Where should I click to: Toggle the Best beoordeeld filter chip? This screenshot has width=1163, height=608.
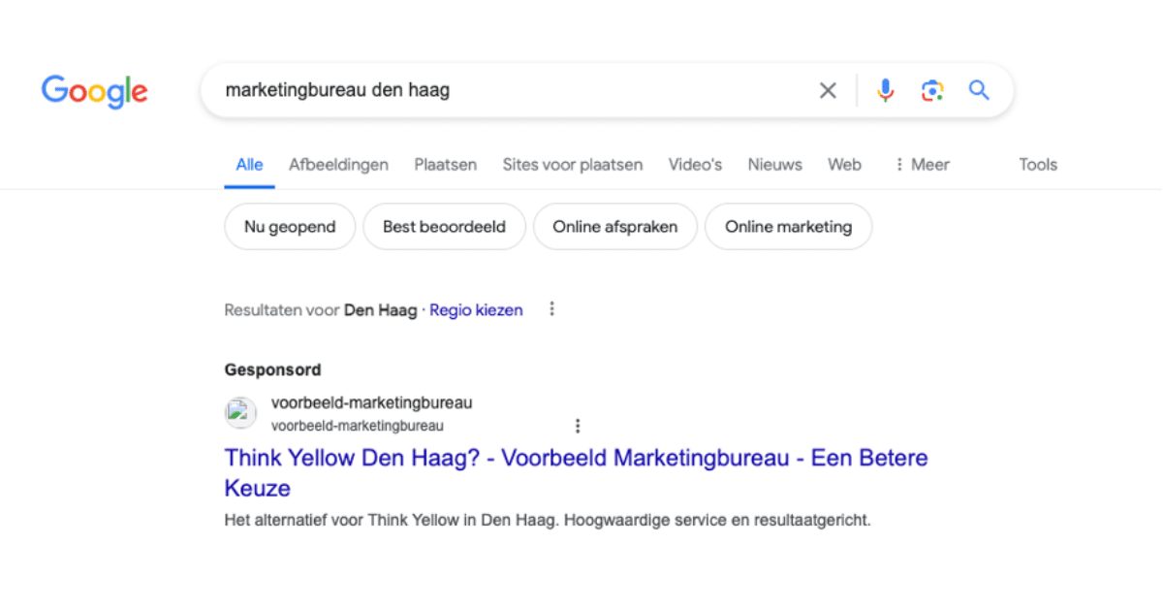(x=444, y=227)
